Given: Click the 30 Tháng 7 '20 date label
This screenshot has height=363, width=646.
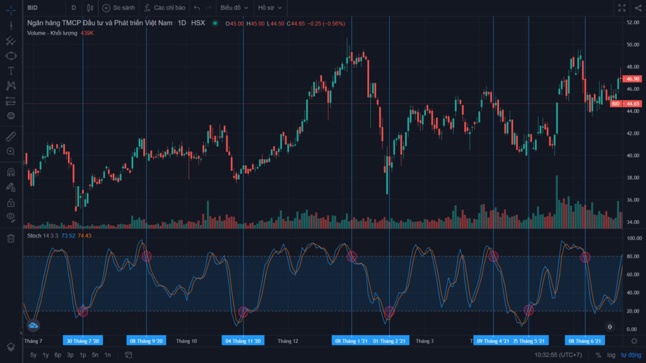Looking at the screenshot, I should click(x=83, y=341).
